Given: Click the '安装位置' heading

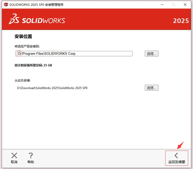Looking at the screenshot, I should pyautogui.click(x=23, y=36).
